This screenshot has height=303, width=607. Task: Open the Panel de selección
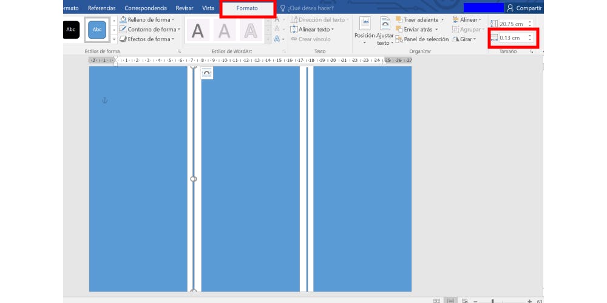pos(422,39)
